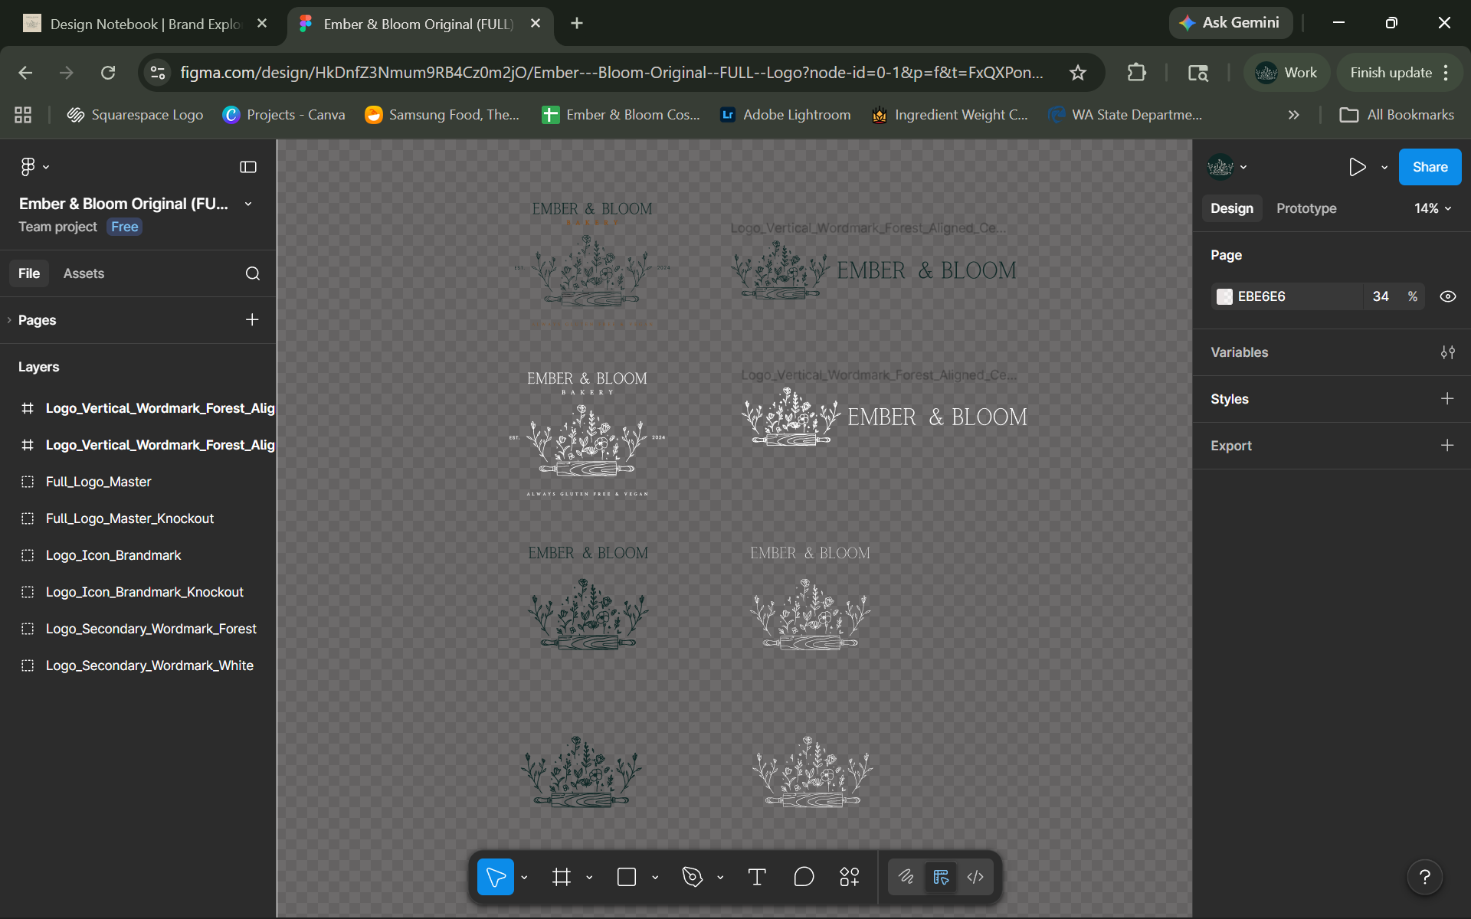1471x919 pixels.
Task: Open the Assets tab
Action: [84, 273]
